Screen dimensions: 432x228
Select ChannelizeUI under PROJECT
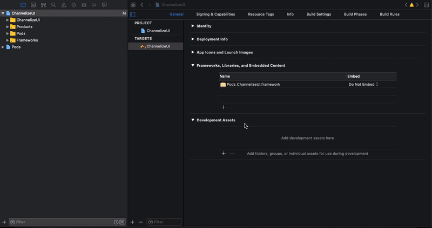point(156,31)
